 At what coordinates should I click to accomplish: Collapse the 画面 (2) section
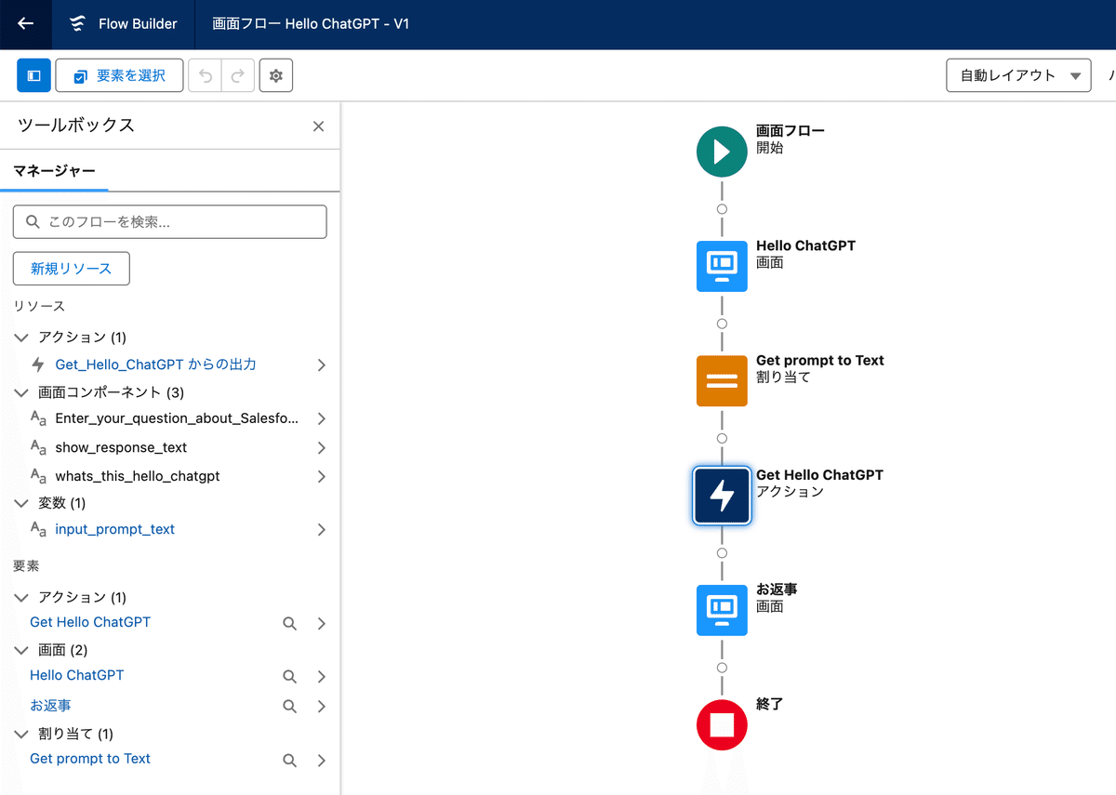point(22,650)
